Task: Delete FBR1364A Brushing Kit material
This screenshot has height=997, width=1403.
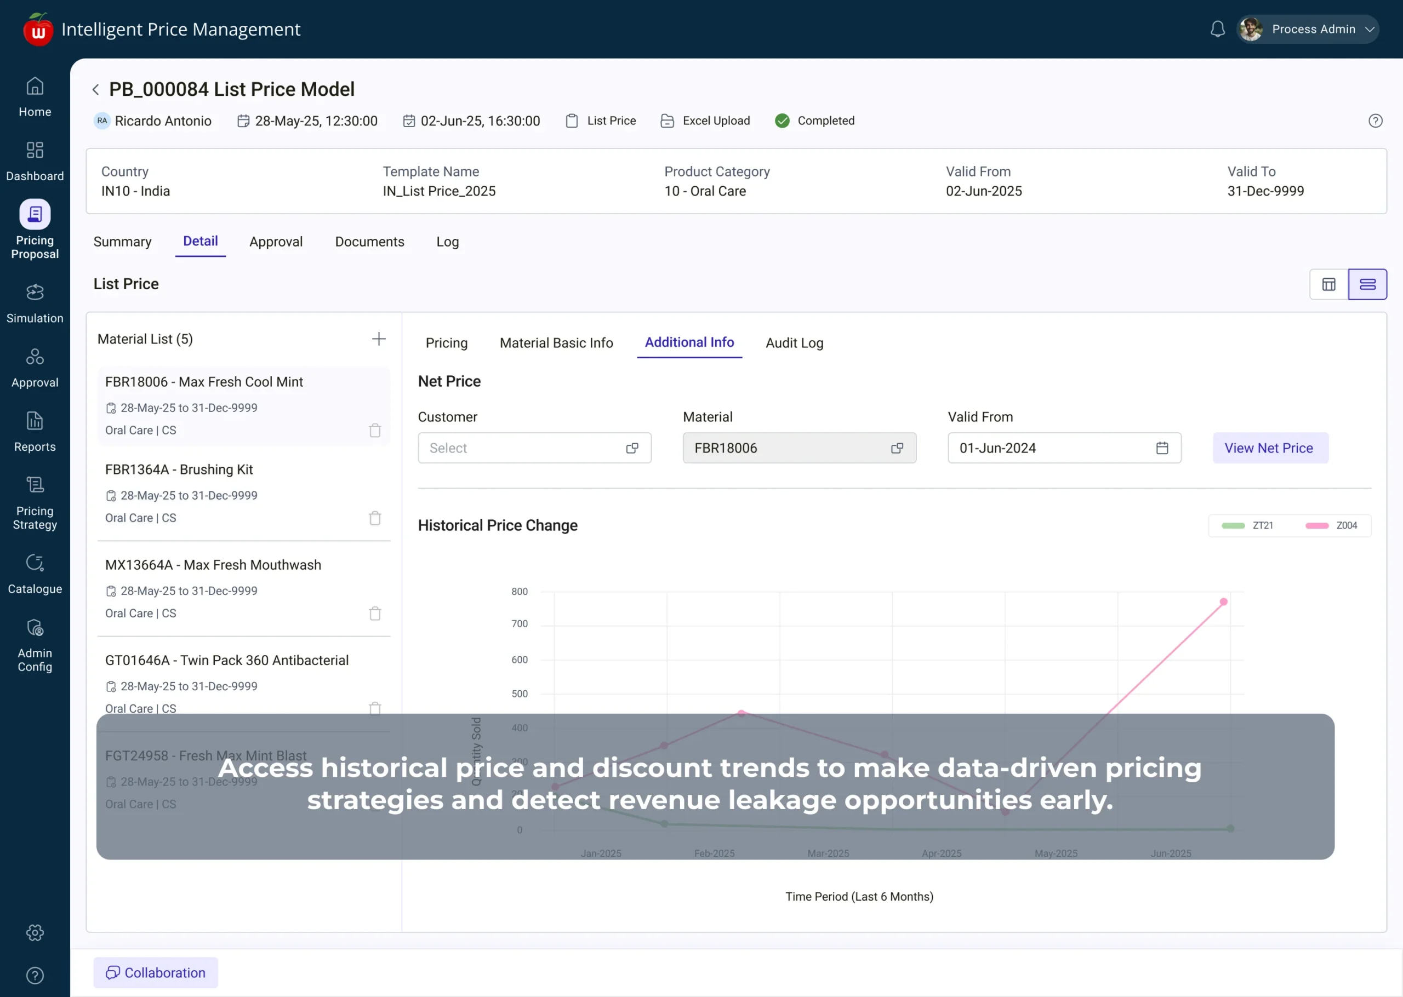Action: tap(374, 518)
